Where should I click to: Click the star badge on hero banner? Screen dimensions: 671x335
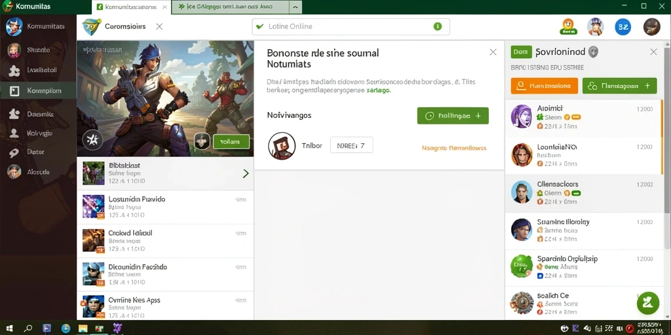click(92, 140)
